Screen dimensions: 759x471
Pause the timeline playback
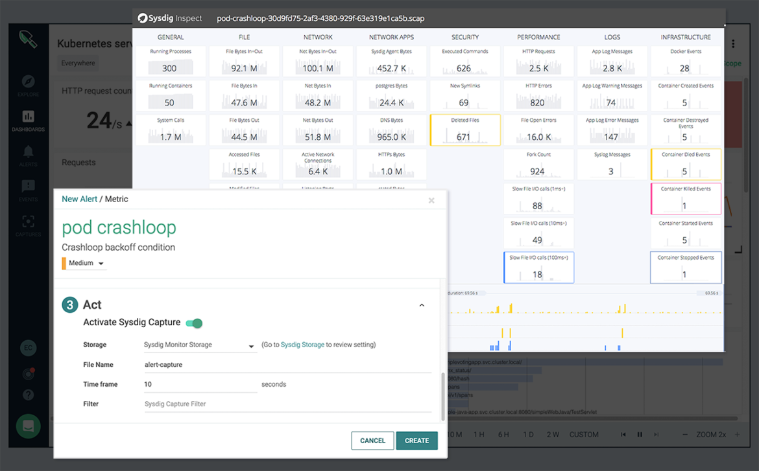[640, 434]
